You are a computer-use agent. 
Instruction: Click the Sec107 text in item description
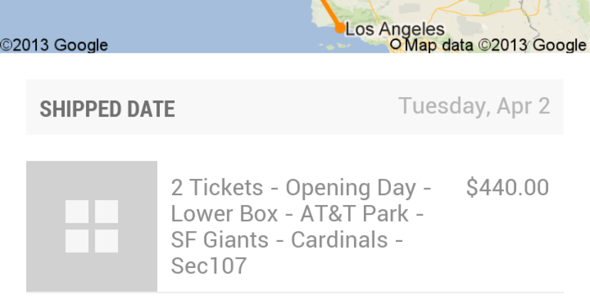click(208, 266)
